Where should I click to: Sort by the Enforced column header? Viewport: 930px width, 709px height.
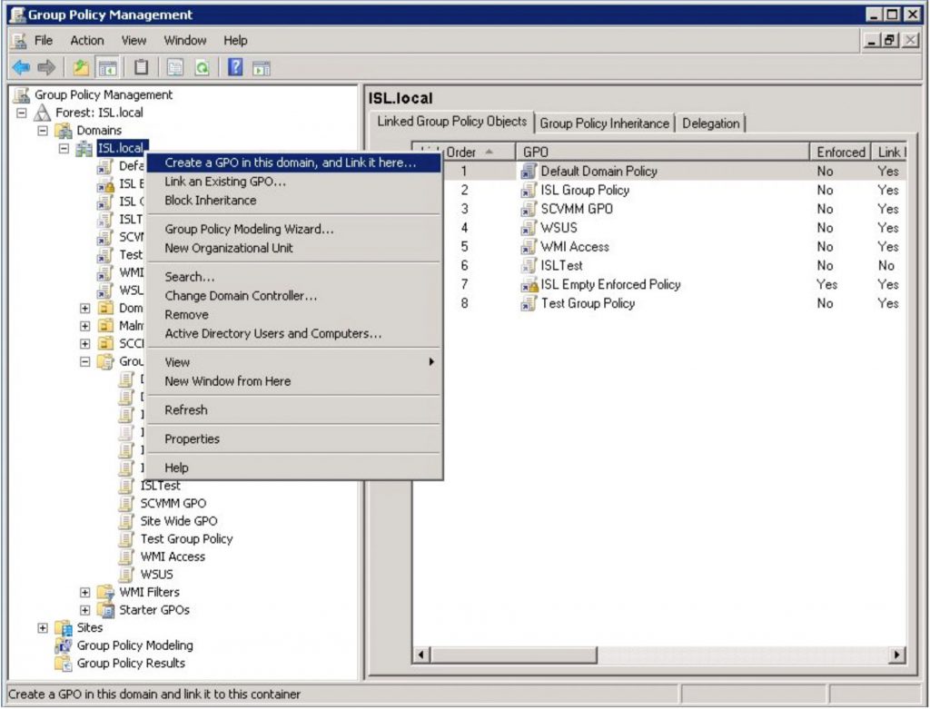coord(840,153)
